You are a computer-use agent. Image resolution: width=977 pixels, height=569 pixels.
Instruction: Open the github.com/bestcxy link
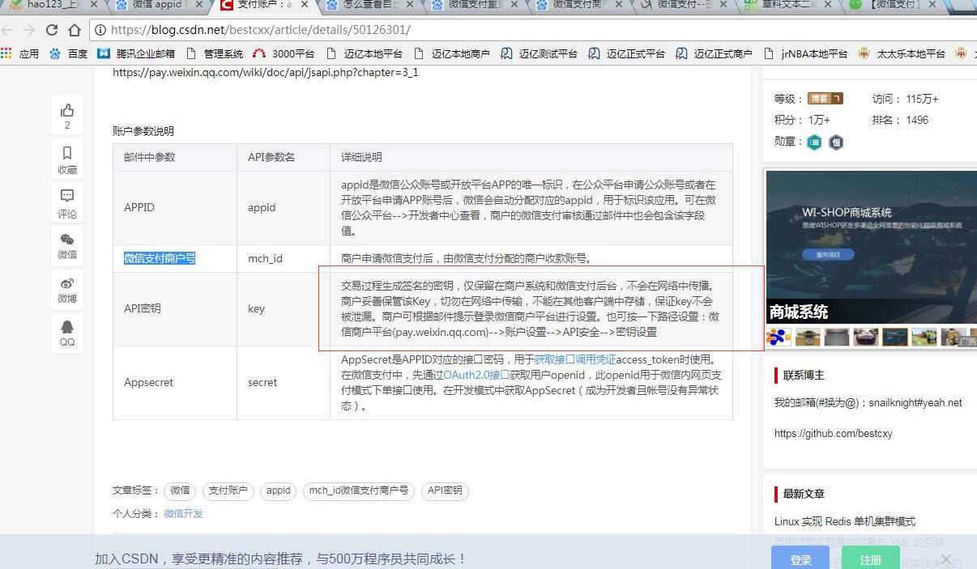pos(833,433)
